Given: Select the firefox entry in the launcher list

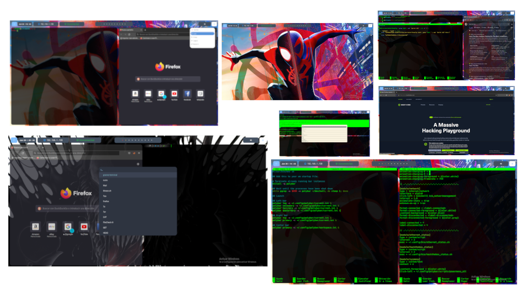Looking at the screenshot, I should click(106, 201).
